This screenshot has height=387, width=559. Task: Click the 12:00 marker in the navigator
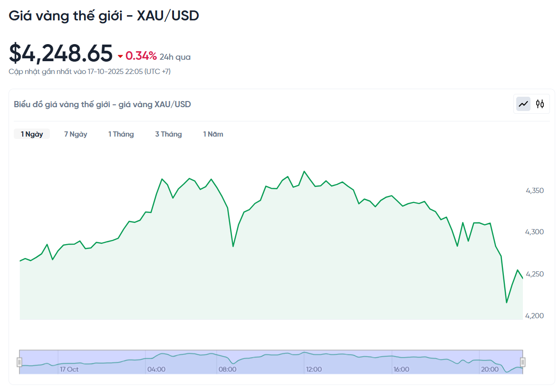314,369
